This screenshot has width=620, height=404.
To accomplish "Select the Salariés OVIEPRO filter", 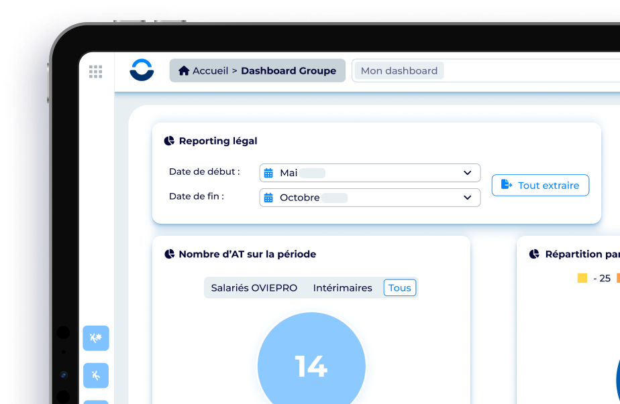I will click(x=254, y=288).
